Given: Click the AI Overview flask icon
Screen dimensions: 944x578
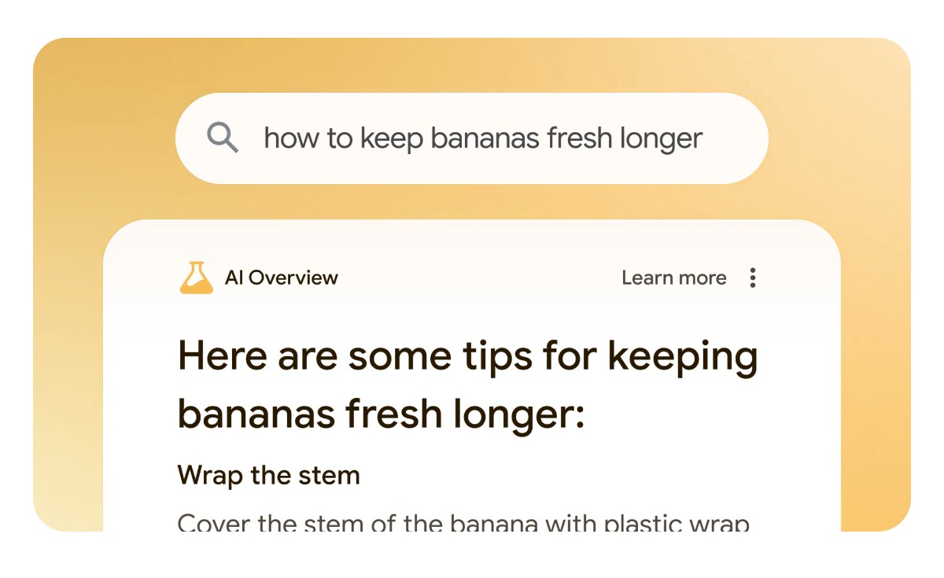Looking at the screenshot, I should coord(196,278).
